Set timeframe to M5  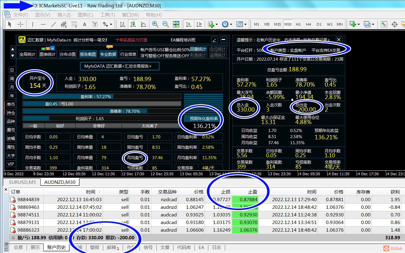point(267,24)
